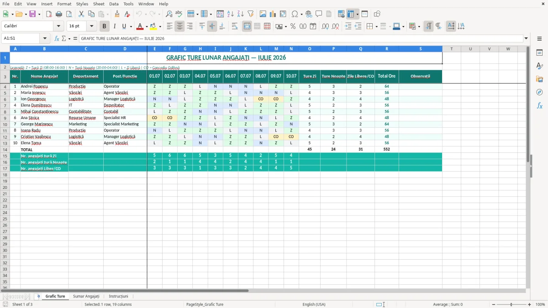This screenshot has width=548, height=308.
Task: Open the sidebar Navigator compass icon
Action: [539, 92]
